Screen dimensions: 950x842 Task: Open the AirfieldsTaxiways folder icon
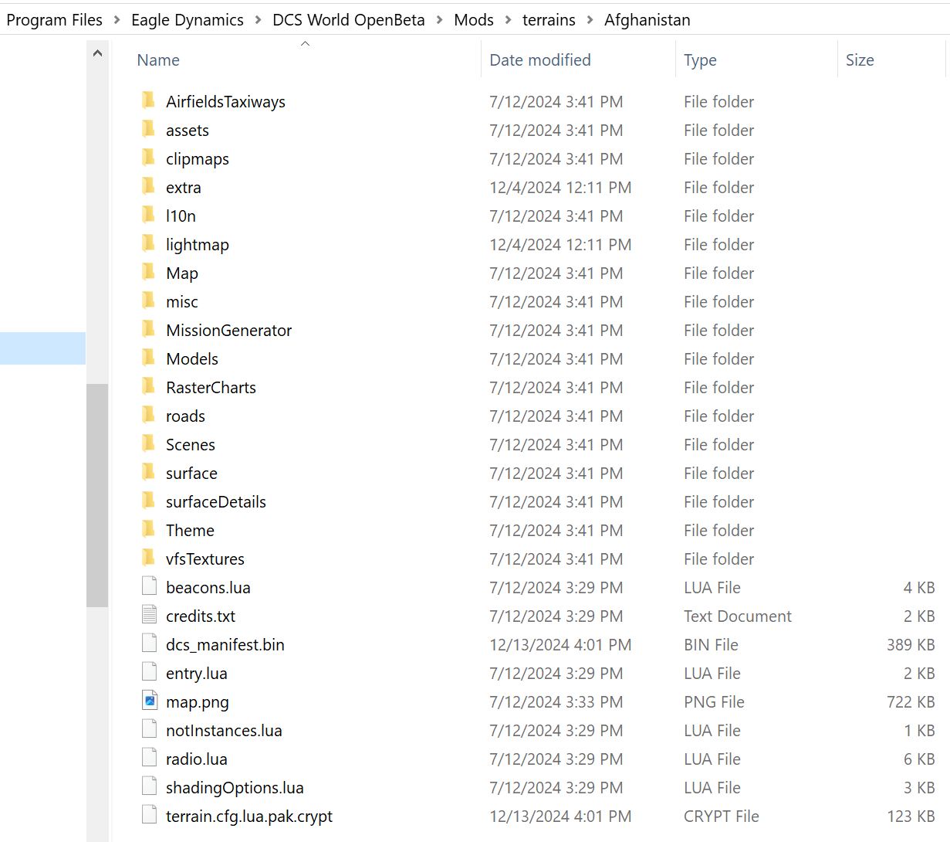tap(149, 100)
